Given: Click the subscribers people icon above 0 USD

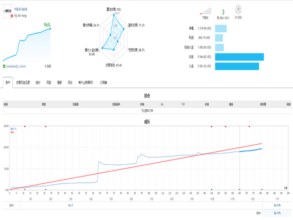Looking at the screenshot, I should point(238,9).
